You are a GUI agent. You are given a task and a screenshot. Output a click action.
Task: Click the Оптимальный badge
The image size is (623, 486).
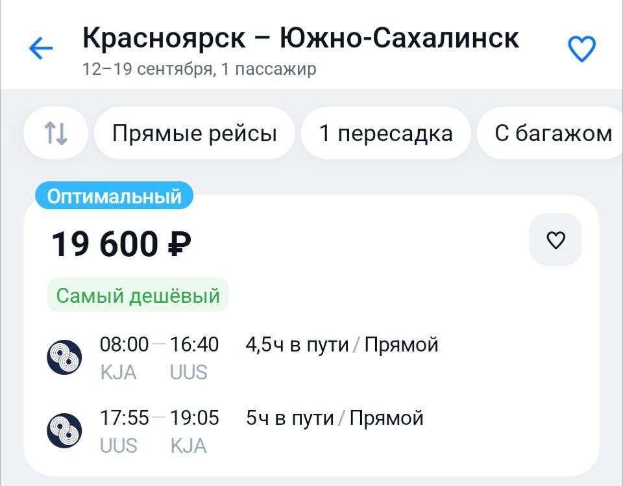[114, 196]
